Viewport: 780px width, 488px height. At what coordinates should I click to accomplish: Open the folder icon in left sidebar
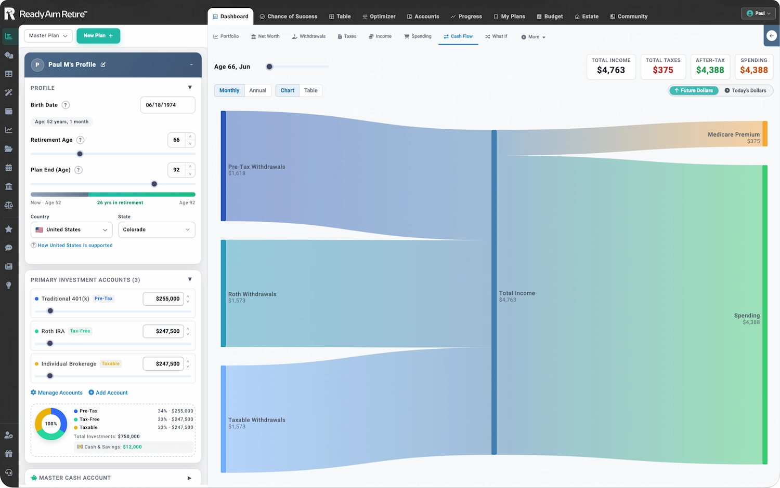tap(9, 149)
